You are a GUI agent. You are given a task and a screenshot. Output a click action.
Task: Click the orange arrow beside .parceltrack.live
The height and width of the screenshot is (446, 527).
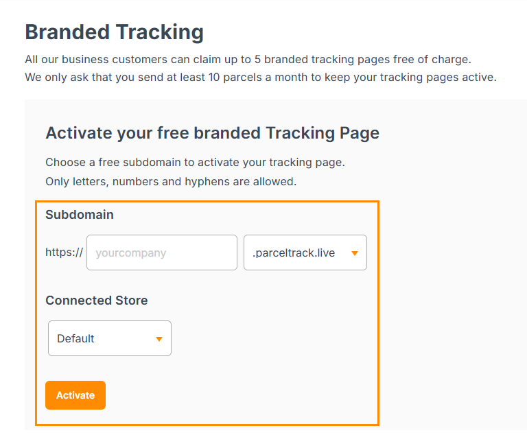coord(355,253)
